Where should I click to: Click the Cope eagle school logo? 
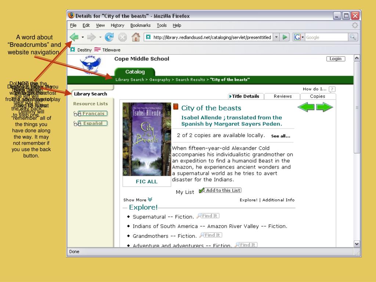pos(90,65)
